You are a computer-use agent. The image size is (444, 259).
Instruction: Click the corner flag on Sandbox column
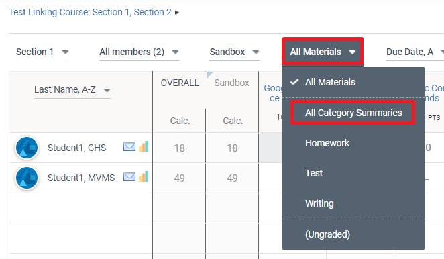[x=209, y=74]
